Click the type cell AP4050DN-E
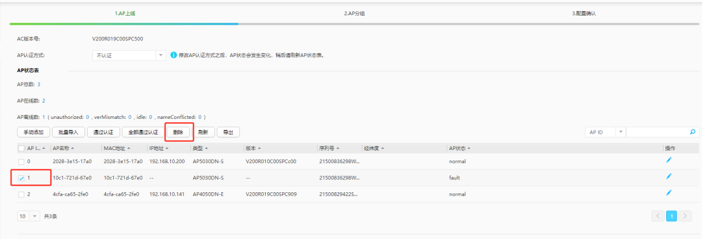This screenshot has height=239, width=702. click(x=208, y=194)
